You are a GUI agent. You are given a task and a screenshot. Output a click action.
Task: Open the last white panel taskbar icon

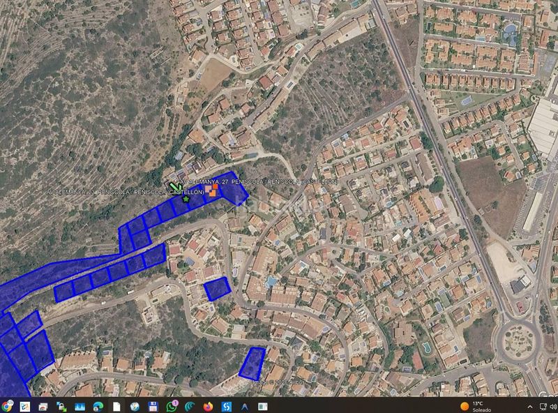(x=263, y=406)
